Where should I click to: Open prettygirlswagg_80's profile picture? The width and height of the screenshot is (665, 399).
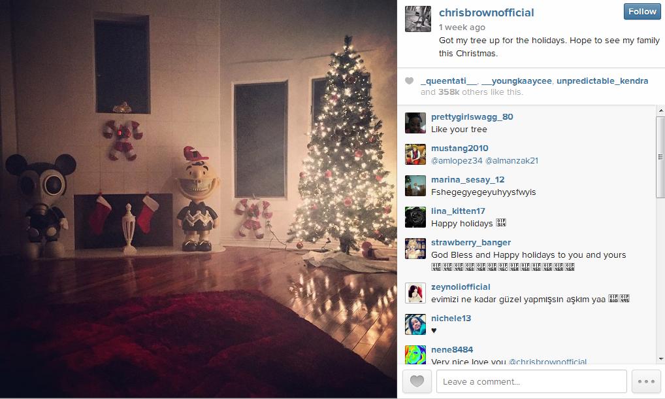click(415, 123)
